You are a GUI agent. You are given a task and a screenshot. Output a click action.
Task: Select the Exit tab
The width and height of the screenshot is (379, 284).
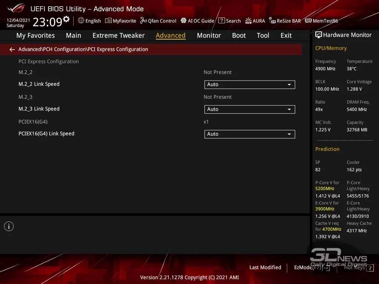[x=286, y=35]
